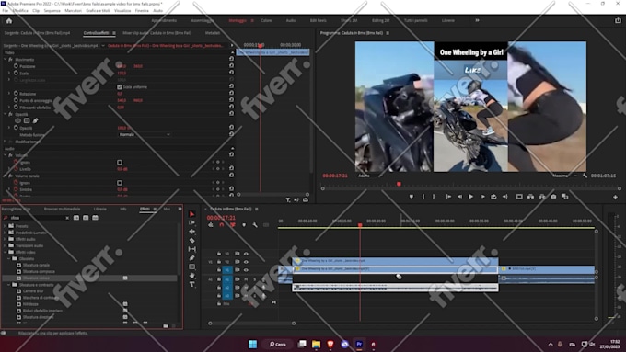Click Mark In button in Program monitor
Viewport: 626px width, 352px height.
[x=423, y=197]
